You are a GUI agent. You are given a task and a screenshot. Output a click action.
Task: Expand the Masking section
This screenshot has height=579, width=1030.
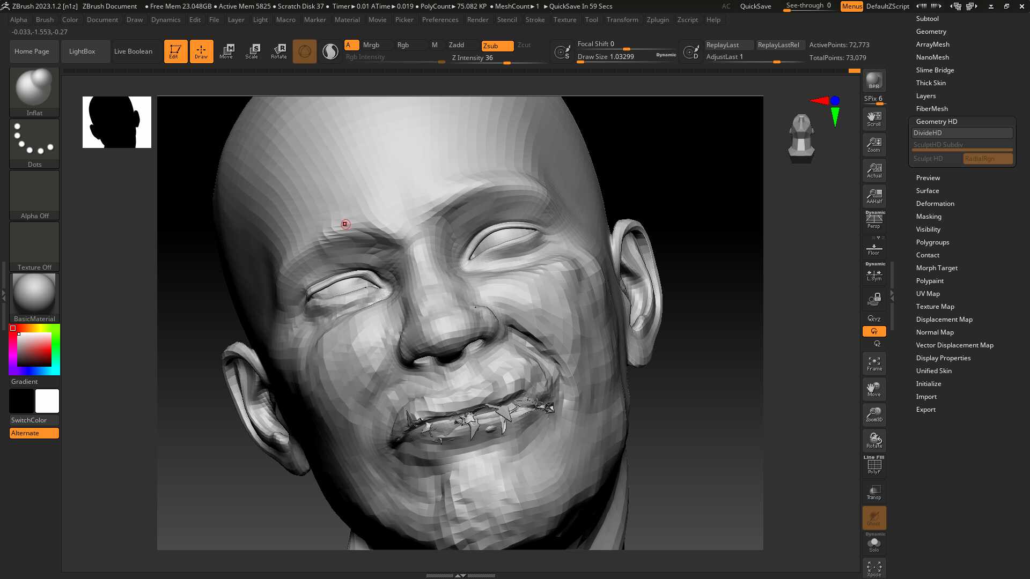click(x=929, y=217)
